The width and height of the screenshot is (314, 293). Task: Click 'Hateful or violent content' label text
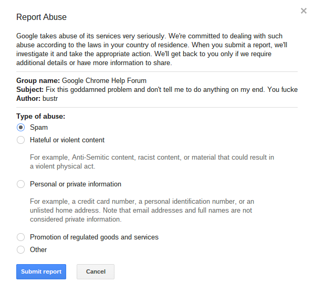[67, 140]
